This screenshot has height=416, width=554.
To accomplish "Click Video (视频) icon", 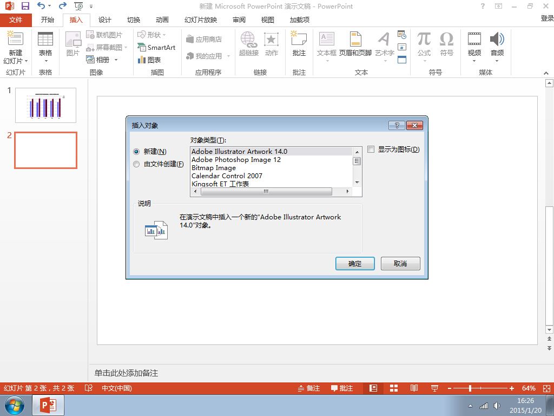I will (474, 39).
